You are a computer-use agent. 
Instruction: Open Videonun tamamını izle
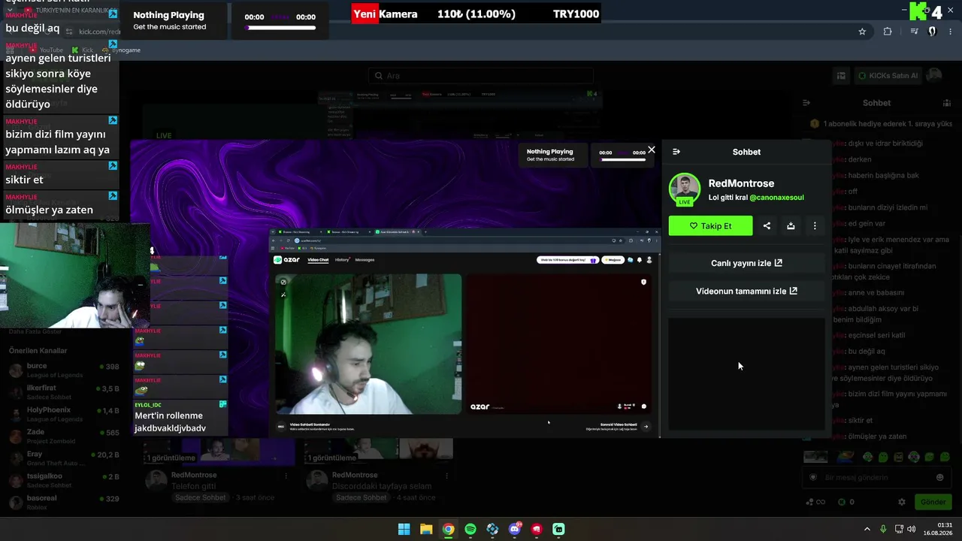click(746, 291)
